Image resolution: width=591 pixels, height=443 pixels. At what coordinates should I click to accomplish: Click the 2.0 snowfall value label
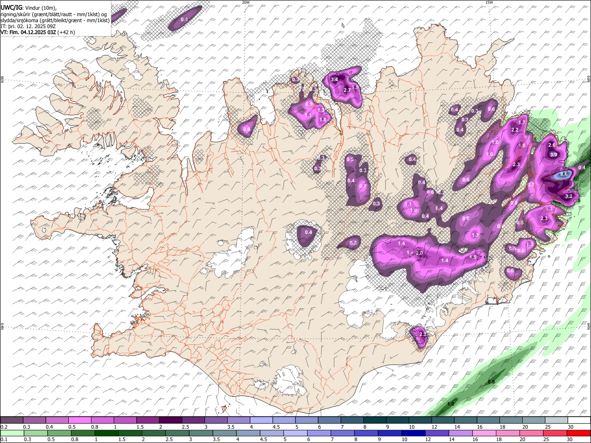click(x=419, y=253)
